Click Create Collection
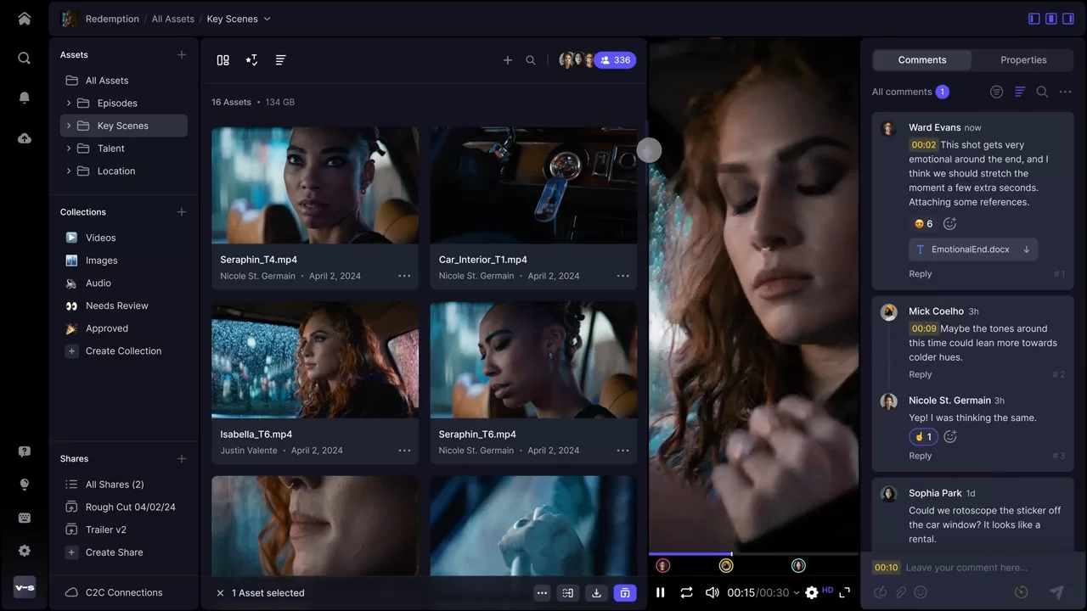 click(123, 351)
